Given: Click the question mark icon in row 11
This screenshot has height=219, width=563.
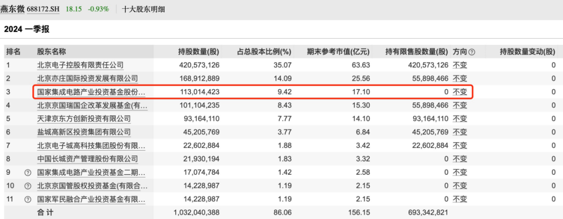Looking at the screenshot, I should [28, 199].
